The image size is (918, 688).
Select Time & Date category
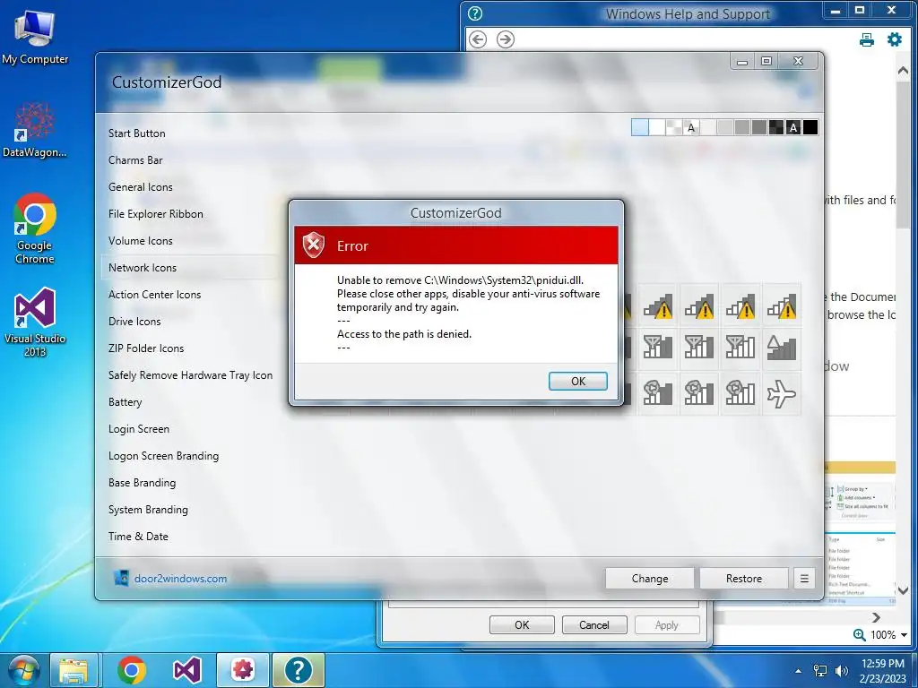click(138, 537)
